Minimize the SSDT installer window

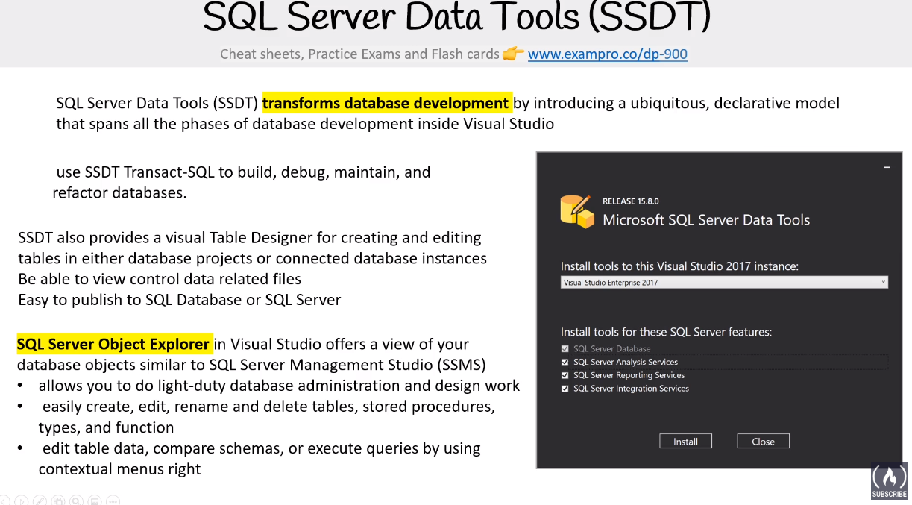(887, 168)
